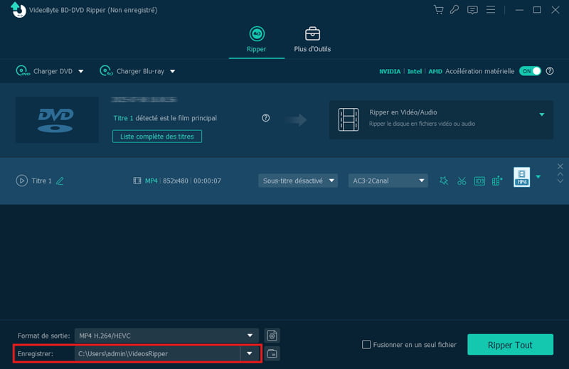Click the Ripper Tout button
The height and width of the screenshot is (369, 569).
510,345
